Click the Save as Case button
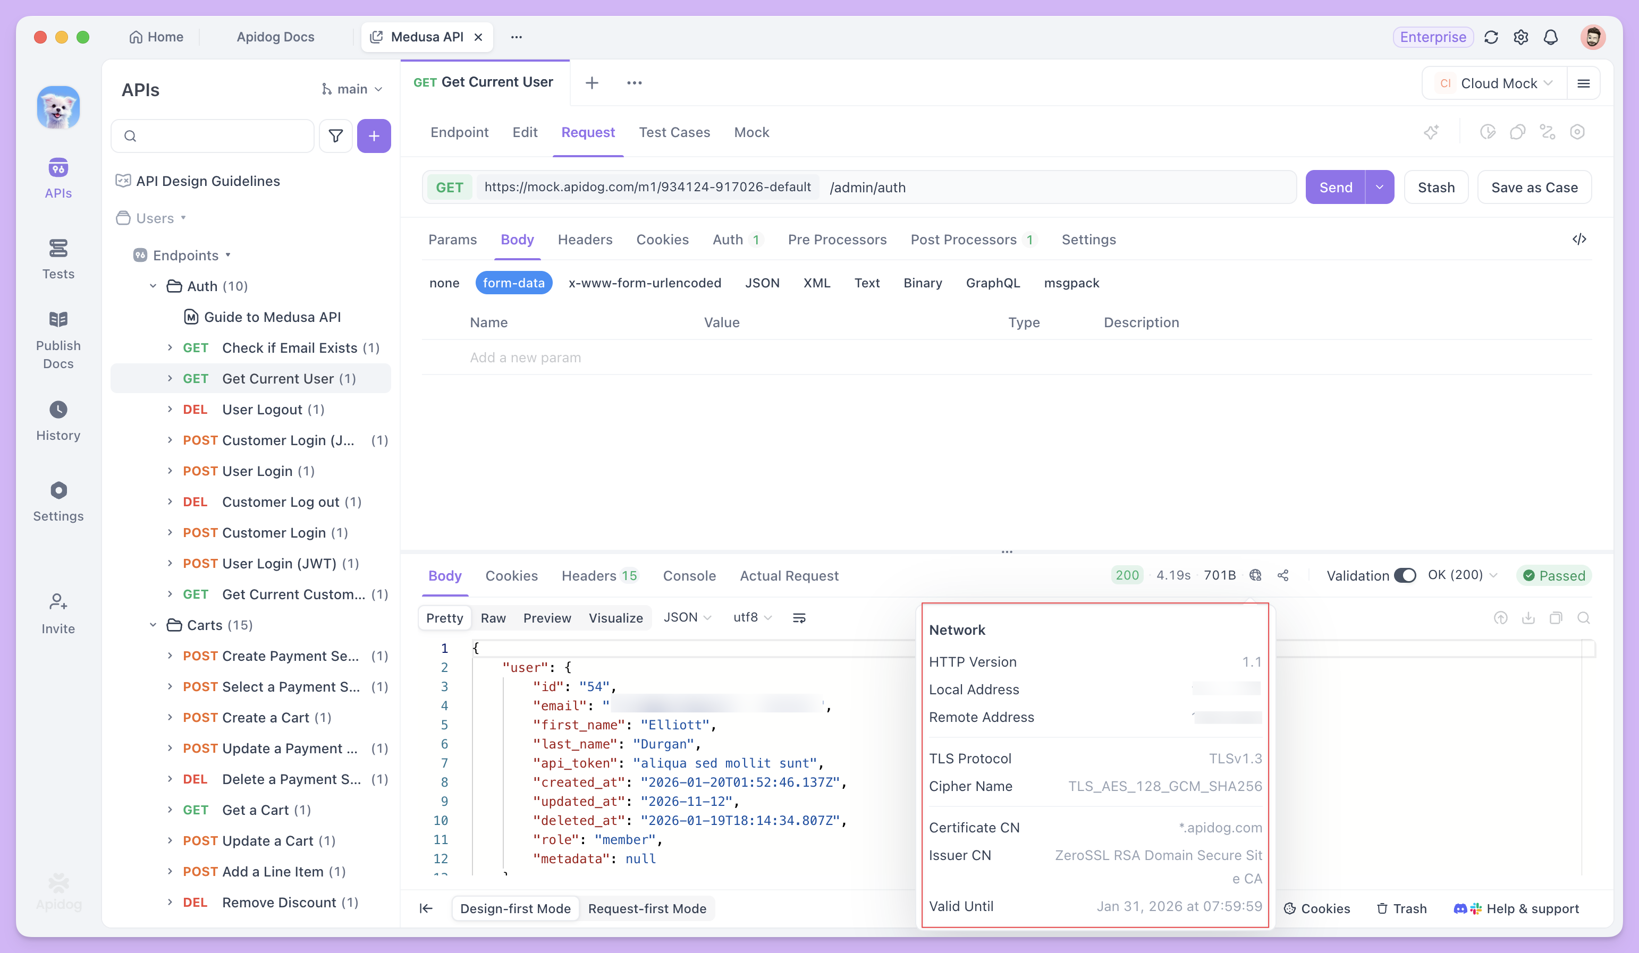The height and width of the screenshot is (953, 1639). pyautogui.click(x=1534, y=187)
